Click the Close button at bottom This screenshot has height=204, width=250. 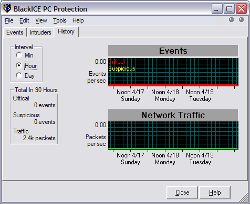point(182,192)
